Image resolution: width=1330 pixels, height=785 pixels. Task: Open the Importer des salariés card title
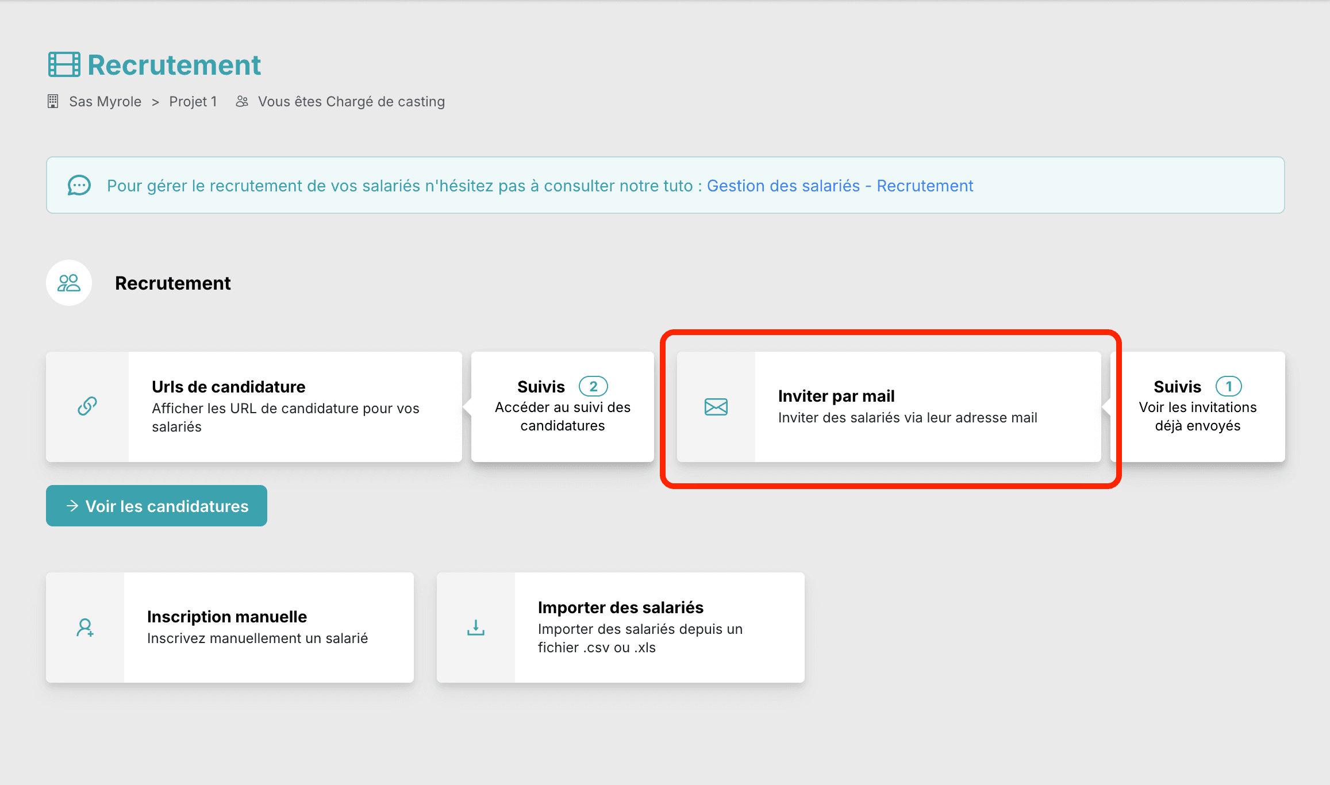pyautogui.click(x=621, y=607)
